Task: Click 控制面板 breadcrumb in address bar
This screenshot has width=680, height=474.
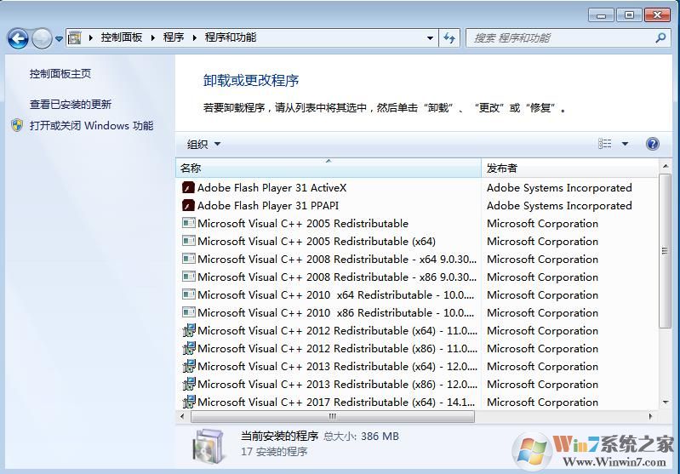Action: [x=122, y=37]
